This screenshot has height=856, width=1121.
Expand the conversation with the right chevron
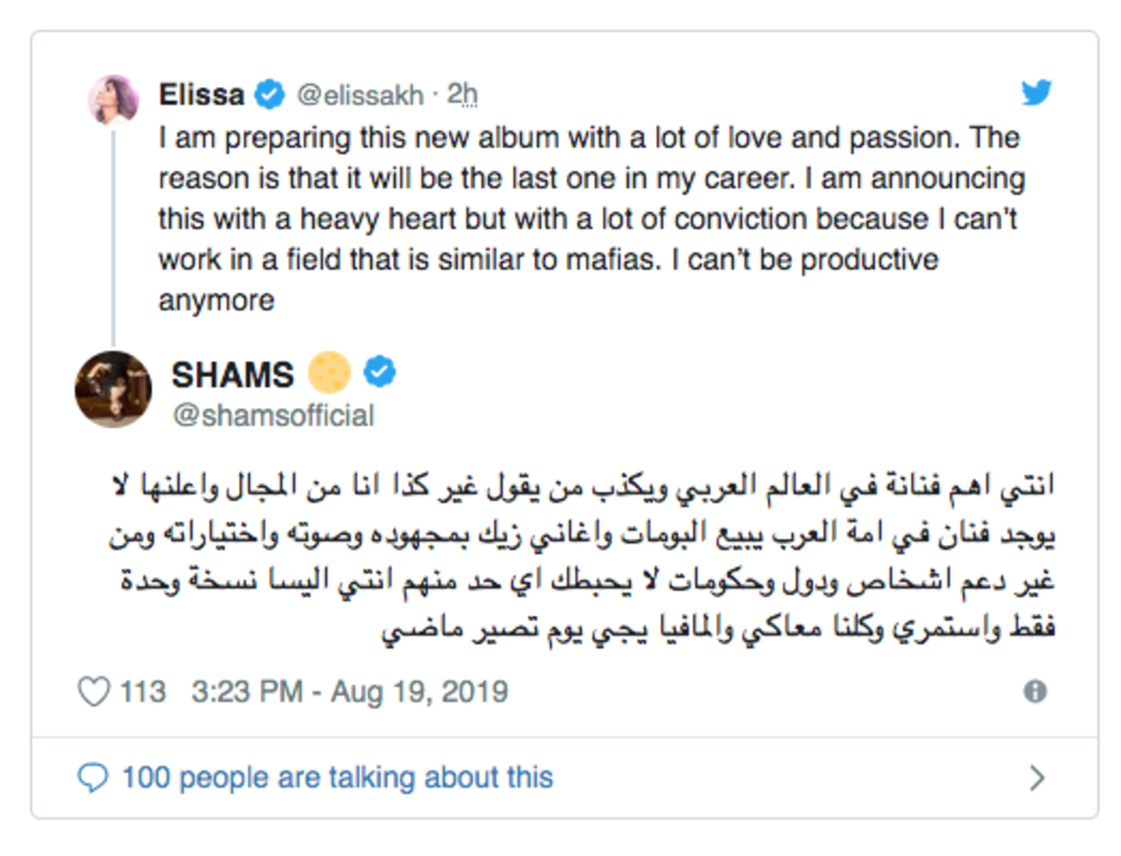[1036, 778]
